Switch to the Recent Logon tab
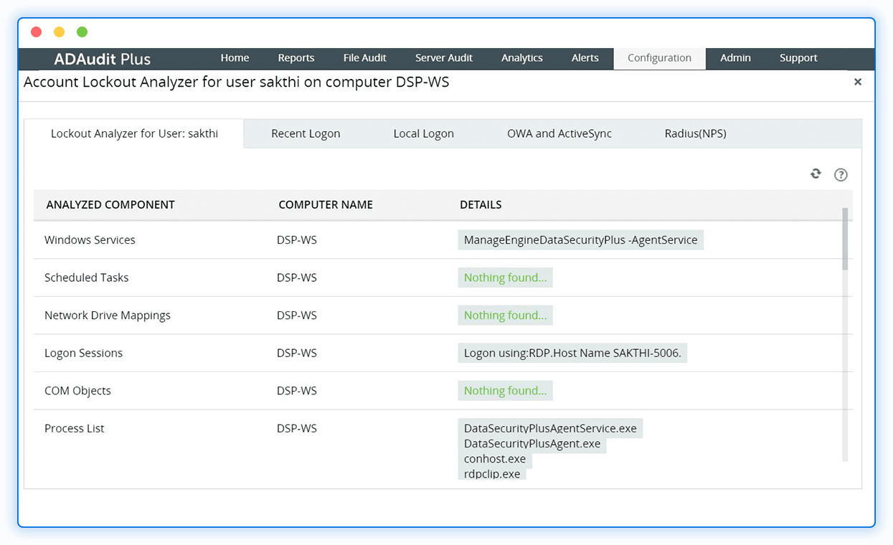 [306, 133]
